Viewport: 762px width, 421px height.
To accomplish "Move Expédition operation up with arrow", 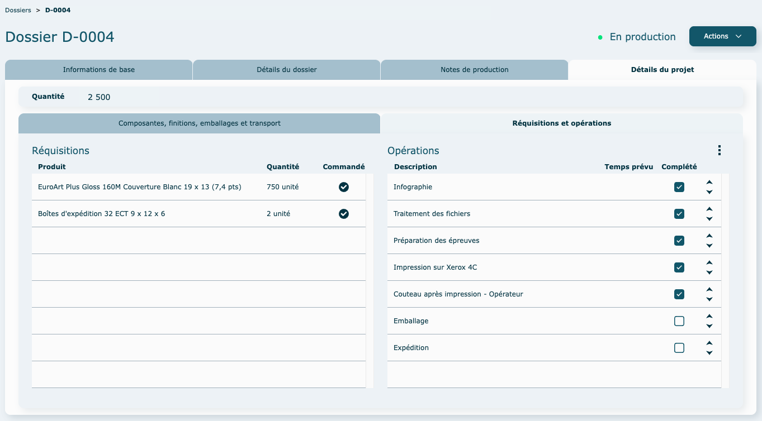I will 709,343.
